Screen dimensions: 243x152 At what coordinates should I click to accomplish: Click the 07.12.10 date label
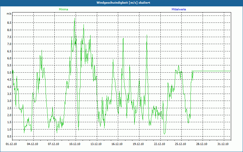(53, 144)
